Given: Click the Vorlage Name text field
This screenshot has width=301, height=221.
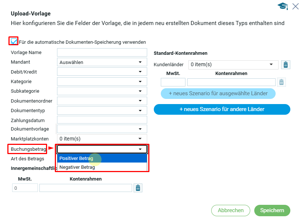Looking at the screenshot, I should 102,53.
